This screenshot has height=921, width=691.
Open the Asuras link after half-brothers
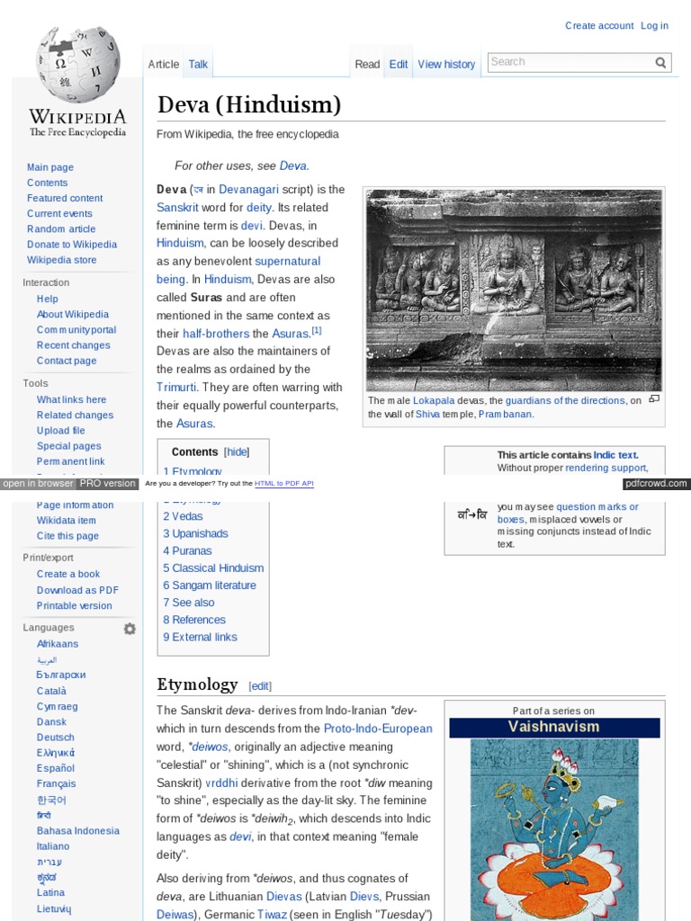291,334
